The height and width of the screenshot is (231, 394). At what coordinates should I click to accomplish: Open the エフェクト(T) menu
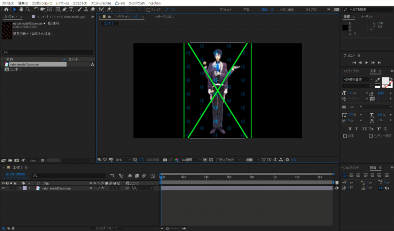click(80, 3)
